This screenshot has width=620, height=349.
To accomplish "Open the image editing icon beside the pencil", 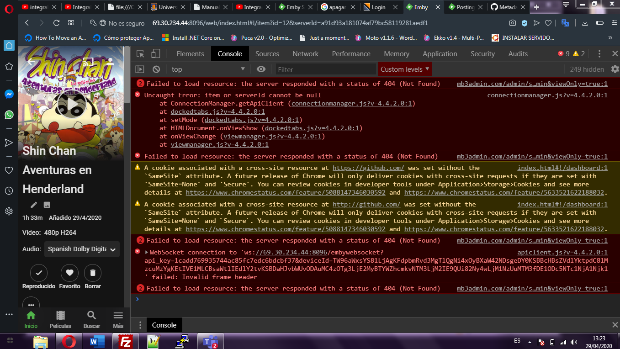I will point(47,205).
